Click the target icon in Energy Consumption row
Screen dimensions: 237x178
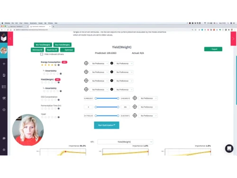tap(86, 63)
